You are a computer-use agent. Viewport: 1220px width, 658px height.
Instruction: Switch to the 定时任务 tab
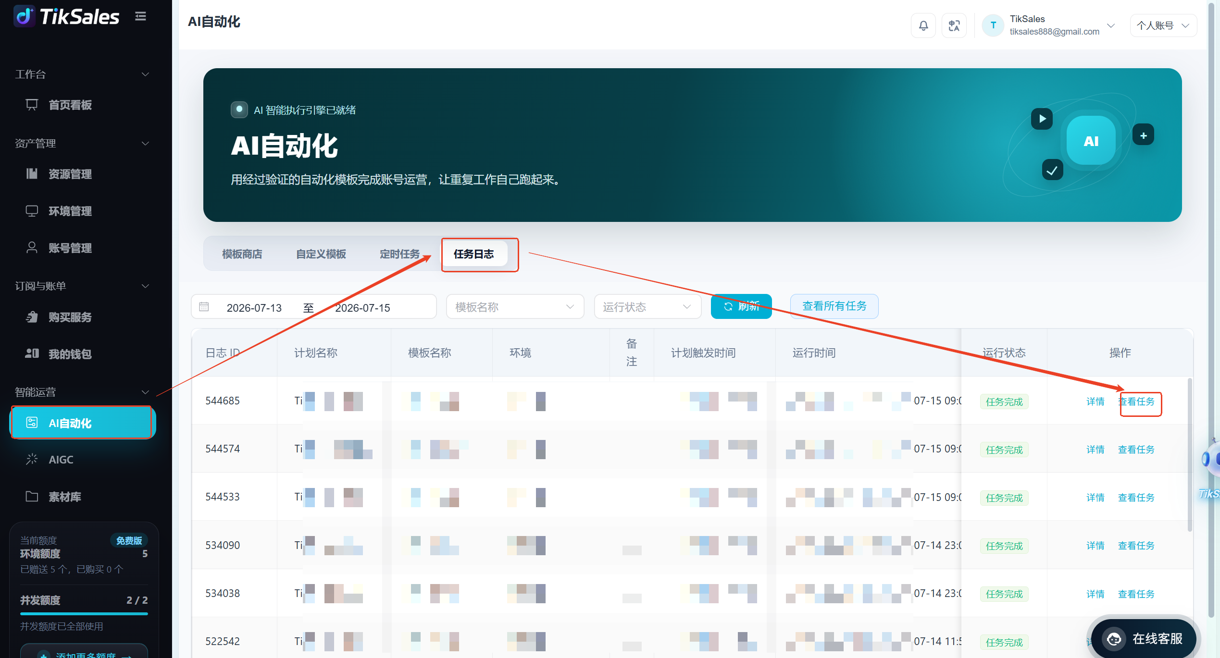click(x=399, y=254)
